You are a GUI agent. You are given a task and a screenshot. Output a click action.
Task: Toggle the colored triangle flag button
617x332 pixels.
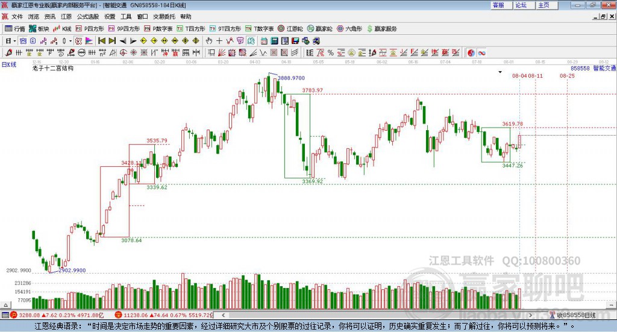tap(89, 40)
